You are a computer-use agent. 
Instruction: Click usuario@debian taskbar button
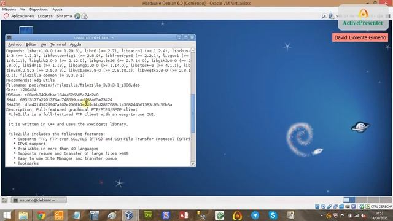(39, 200)
